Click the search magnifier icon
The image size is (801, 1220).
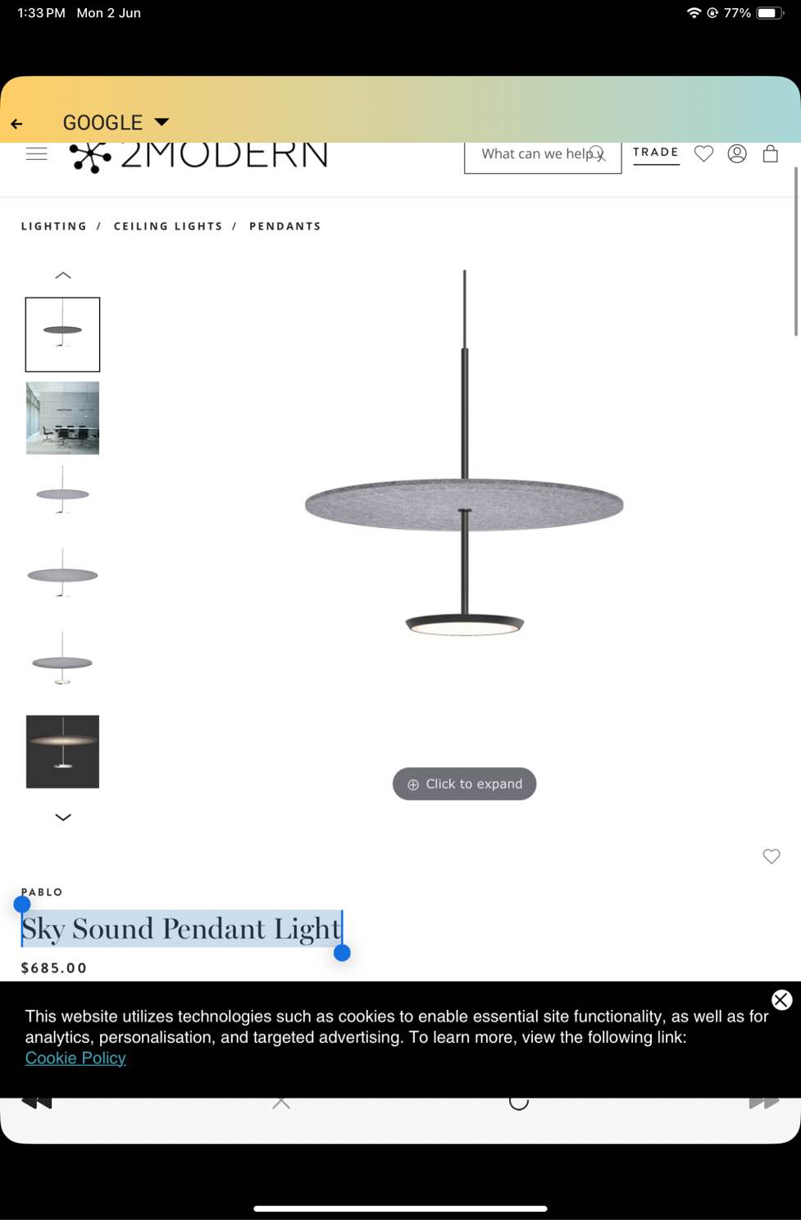[598, 153]
